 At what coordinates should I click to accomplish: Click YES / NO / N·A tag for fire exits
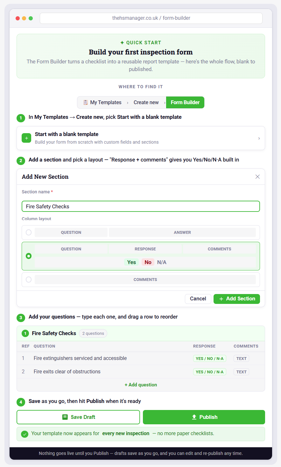(x=210, y=372)
